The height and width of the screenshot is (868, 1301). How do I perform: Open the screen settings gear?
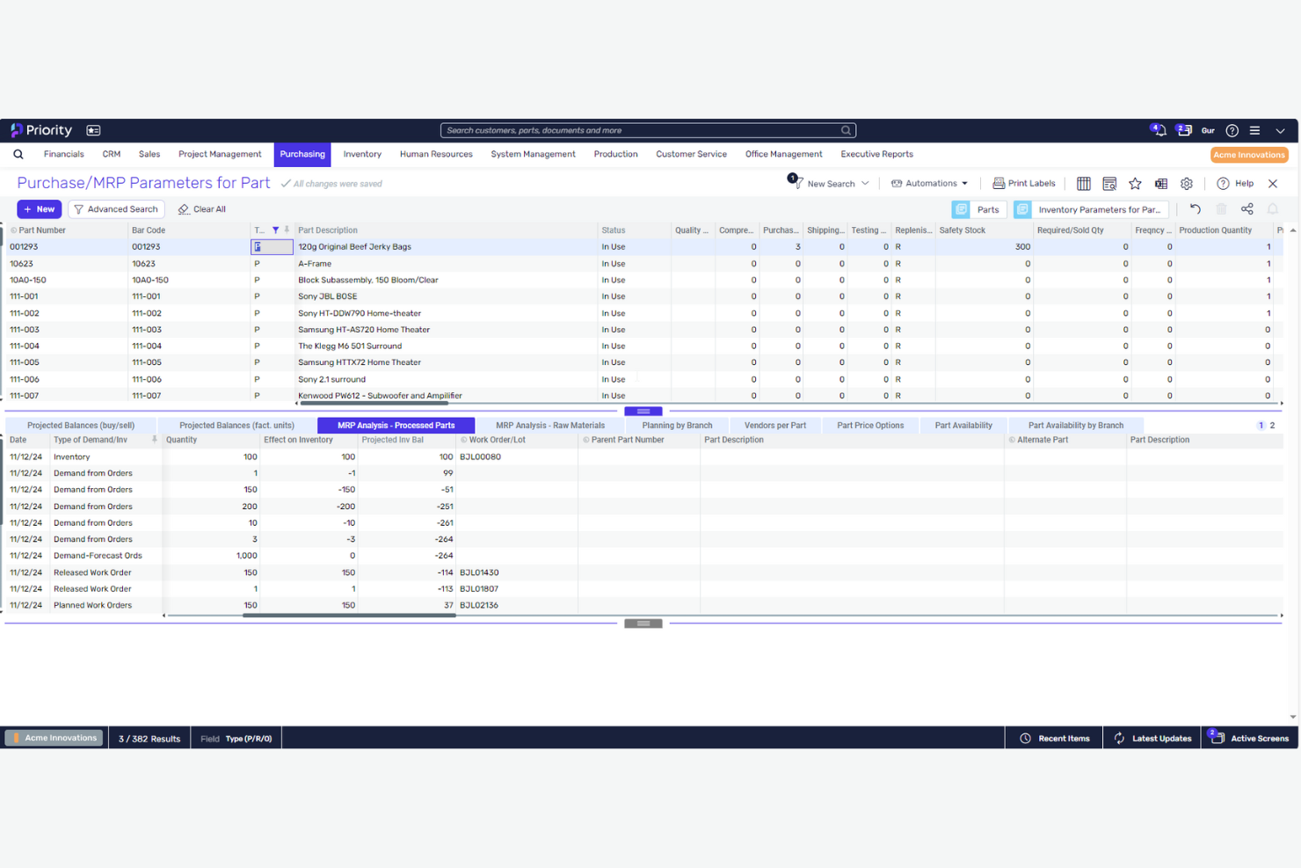(x=1187, y=183)
